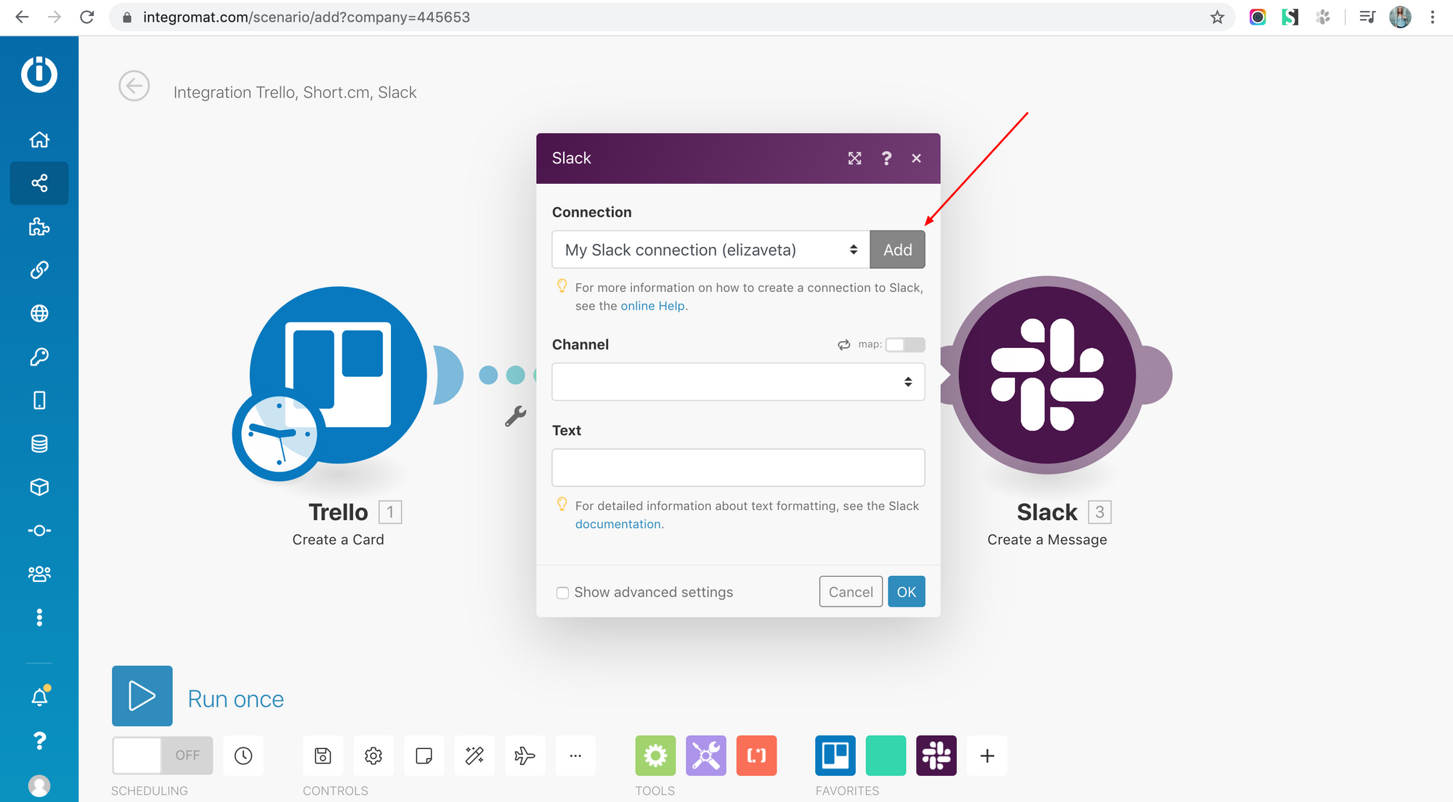Click the Explain flow airplane icon
Viewport: 1453px width, 802px height.
(x=525, y=756)
